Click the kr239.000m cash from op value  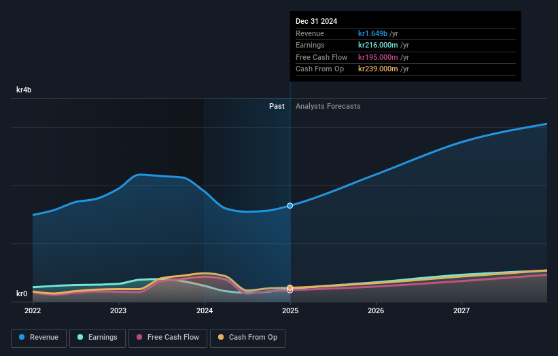coord(378,69)
